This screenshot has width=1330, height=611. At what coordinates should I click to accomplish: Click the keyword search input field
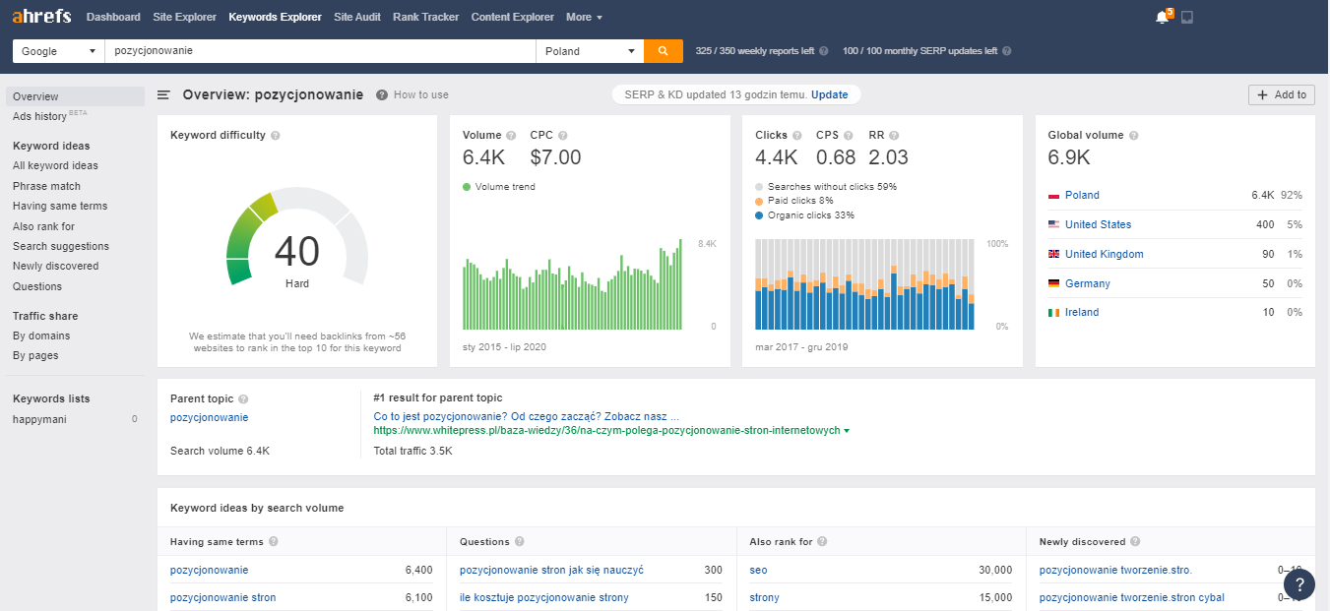pyautogui.click(x=320, y=51)
